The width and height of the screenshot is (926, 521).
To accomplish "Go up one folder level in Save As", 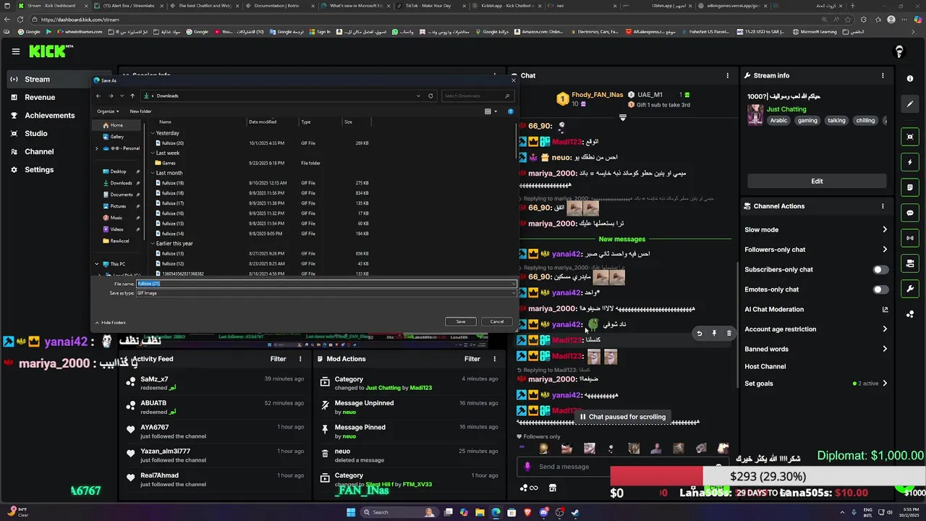I will [132, 96].
